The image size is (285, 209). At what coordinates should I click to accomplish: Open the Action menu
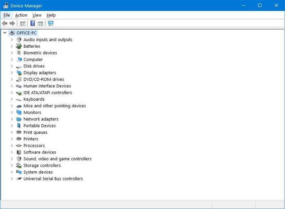click(x=21, y=15)
